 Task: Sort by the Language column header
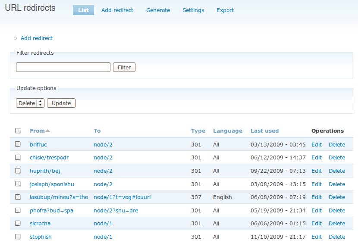(x=228, y=131)
